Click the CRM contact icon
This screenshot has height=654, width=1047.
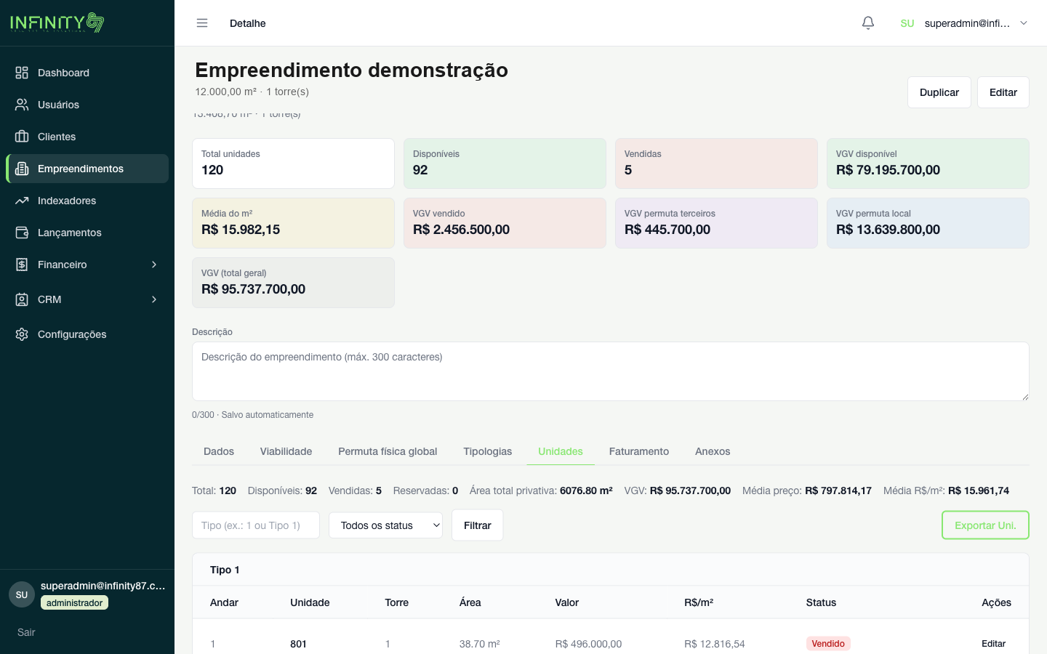click(x=22, y=299)
